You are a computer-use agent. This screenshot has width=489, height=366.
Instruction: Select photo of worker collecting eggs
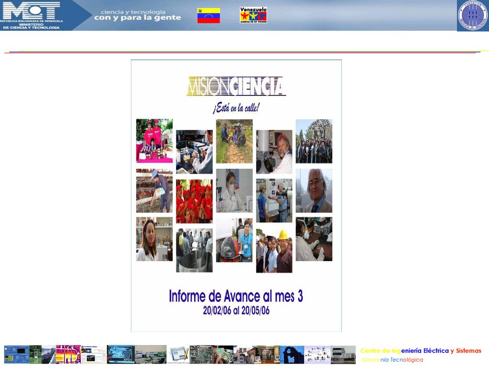click(154, 191)
